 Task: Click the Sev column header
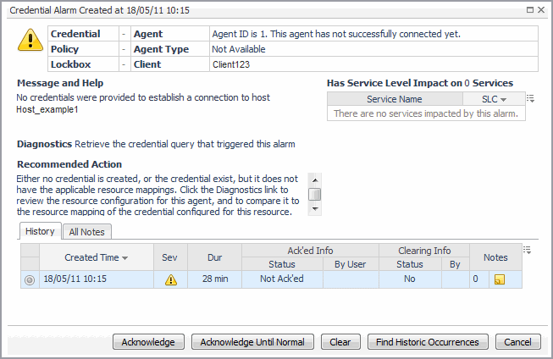169,257
